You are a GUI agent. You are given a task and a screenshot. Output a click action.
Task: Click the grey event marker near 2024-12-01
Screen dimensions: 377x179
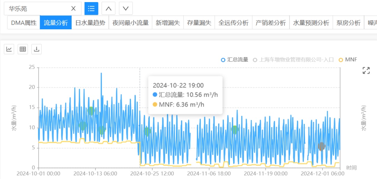click(321, 146)
